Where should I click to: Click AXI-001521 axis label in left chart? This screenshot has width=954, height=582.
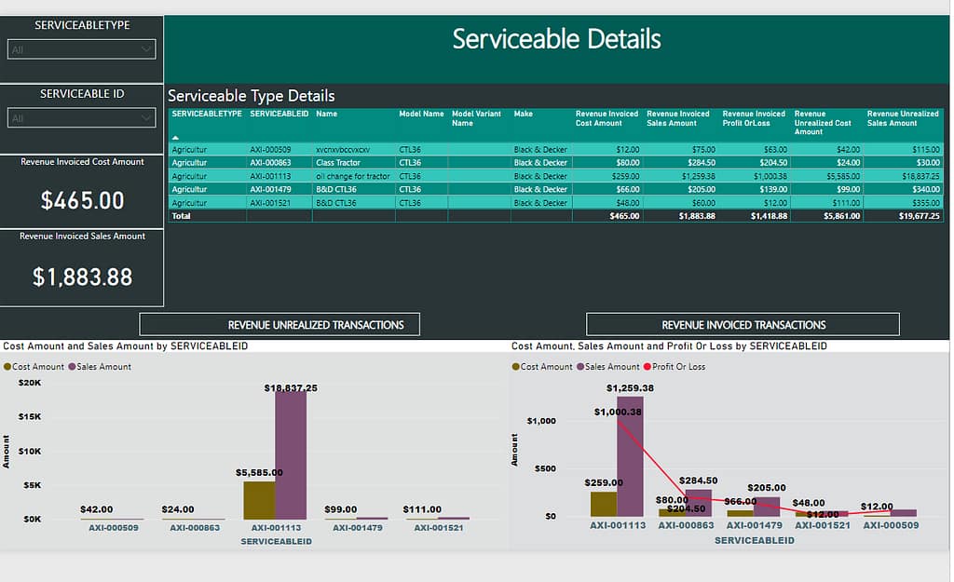coord(438,528)
